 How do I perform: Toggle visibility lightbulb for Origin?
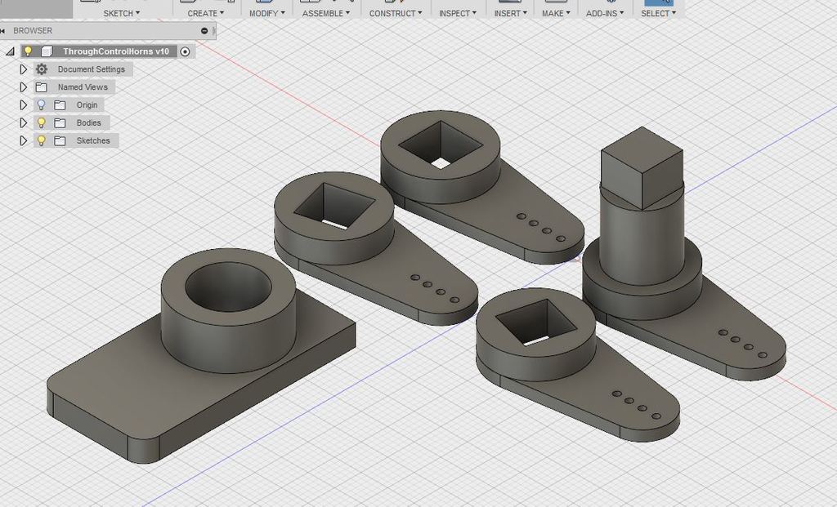click(x=41, y=105)
